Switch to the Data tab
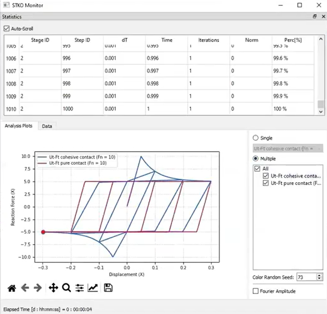 (x=47, y=126)
